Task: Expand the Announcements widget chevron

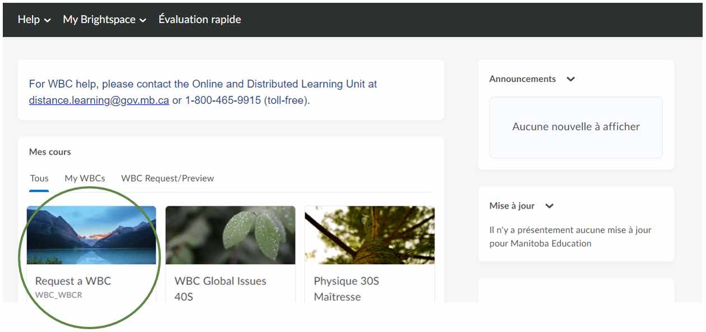Action: click(x=571, y=79)
